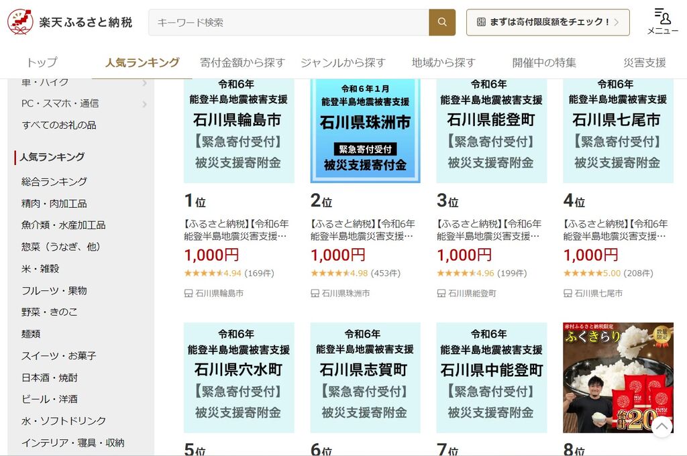Viewport: 687px width, 456px height.
Task: Click the ふくきらり rice product thumbnail
Action: click(x=618, y=378)
